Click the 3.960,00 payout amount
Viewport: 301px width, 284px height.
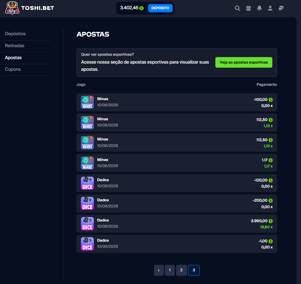pos(259,221)
